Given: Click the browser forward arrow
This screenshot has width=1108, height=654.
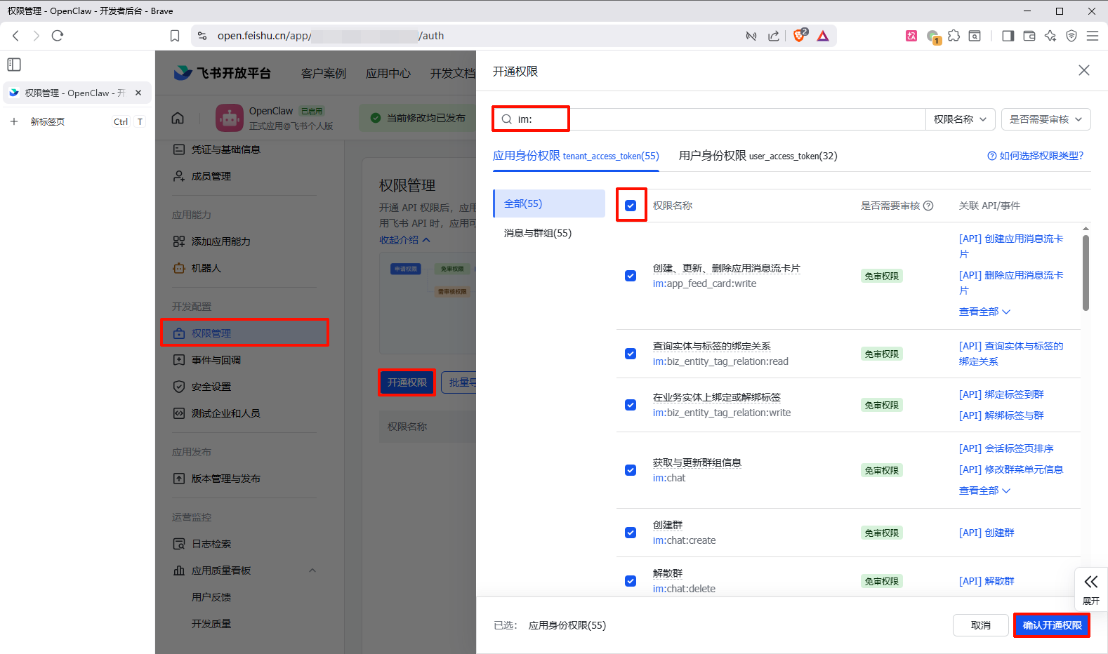Looking at the screenshot, I should (x=36, y=36).
